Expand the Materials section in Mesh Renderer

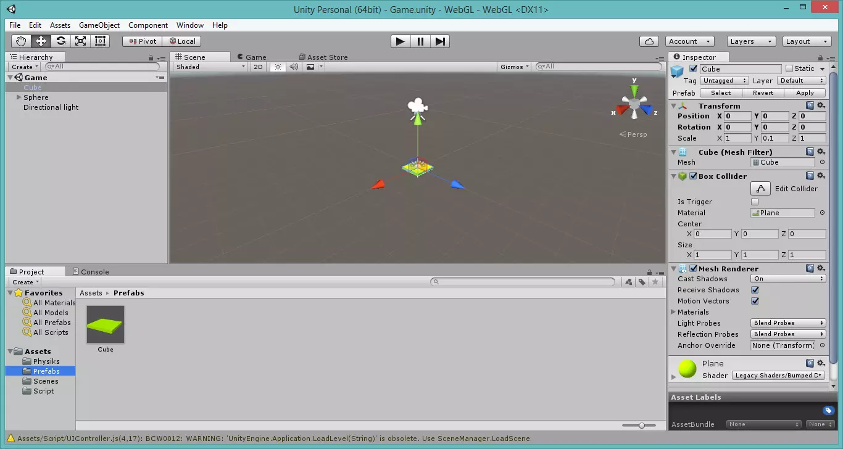pos(673,312)
